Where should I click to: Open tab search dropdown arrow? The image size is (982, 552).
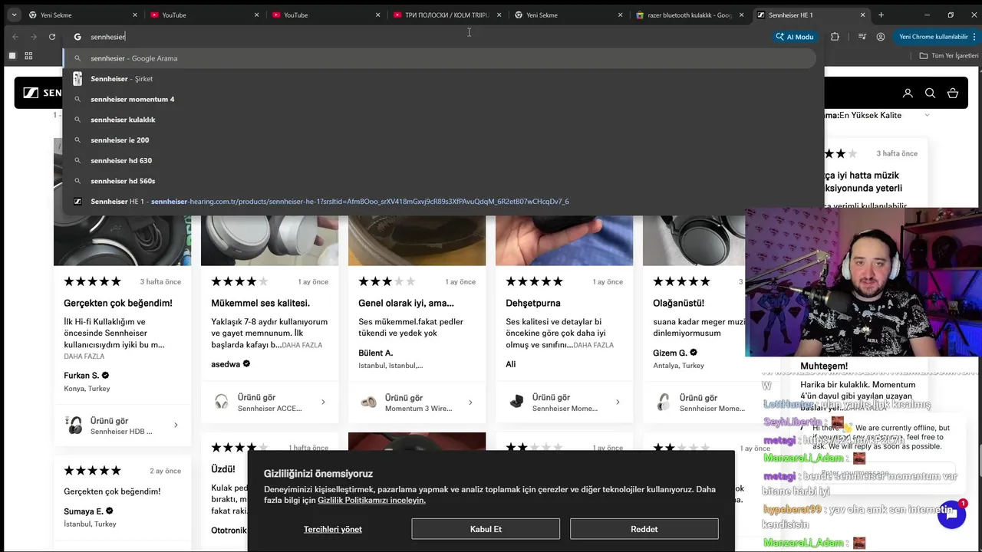click(x=14, y=15)
